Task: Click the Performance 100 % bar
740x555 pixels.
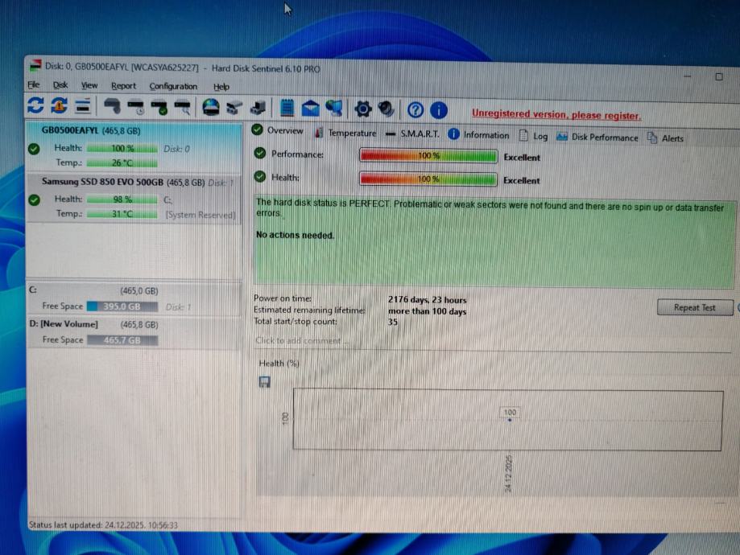Action: pyautogui.click(x=428, y=155)
